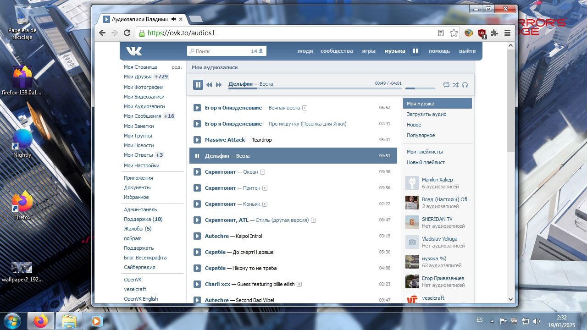Open Мои Сообщения in the left menu
The width and height of the screenshot is (587, 330).
[x=143, y=116]
